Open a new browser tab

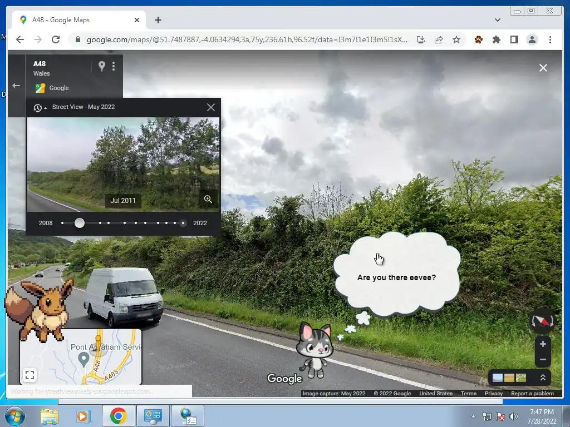point(158,20)
